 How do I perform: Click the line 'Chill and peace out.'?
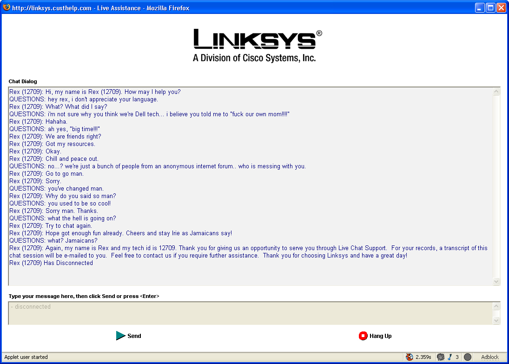coord(54,159)
